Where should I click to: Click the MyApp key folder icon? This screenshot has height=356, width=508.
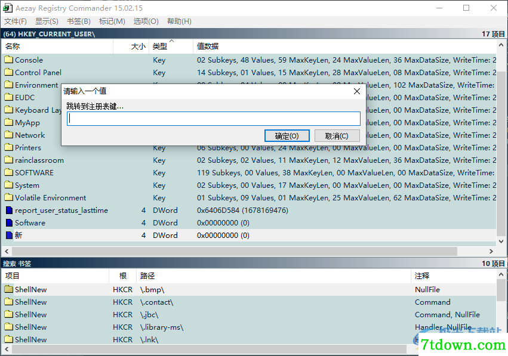[9, 123]
